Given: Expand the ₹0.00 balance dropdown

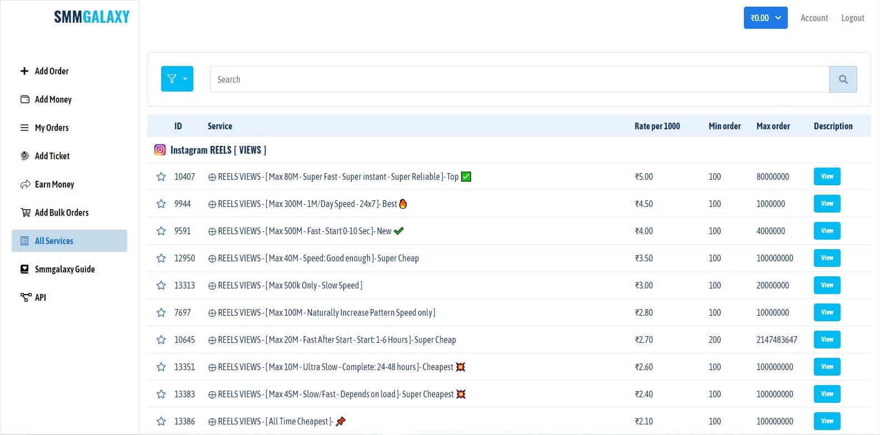Looking at the screenshot, I should 765,18.
